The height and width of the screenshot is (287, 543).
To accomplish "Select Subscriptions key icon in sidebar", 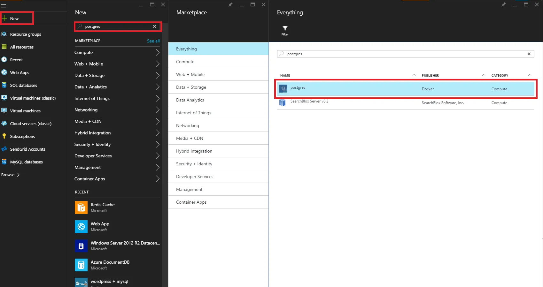I will pos(4,136).
